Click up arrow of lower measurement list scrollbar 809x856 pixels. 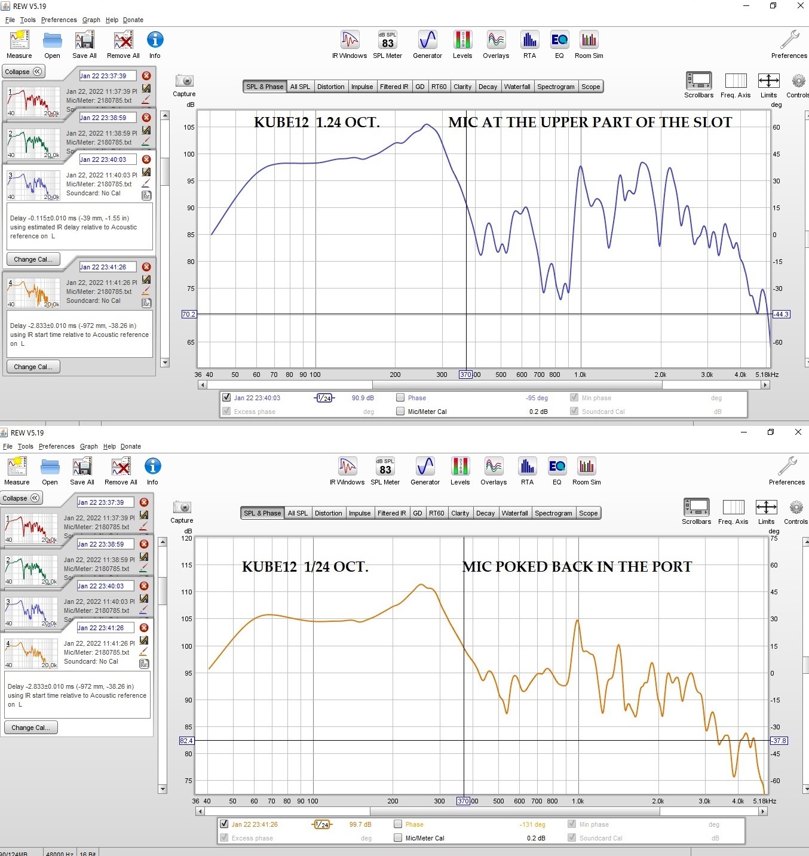pos(163,541)
